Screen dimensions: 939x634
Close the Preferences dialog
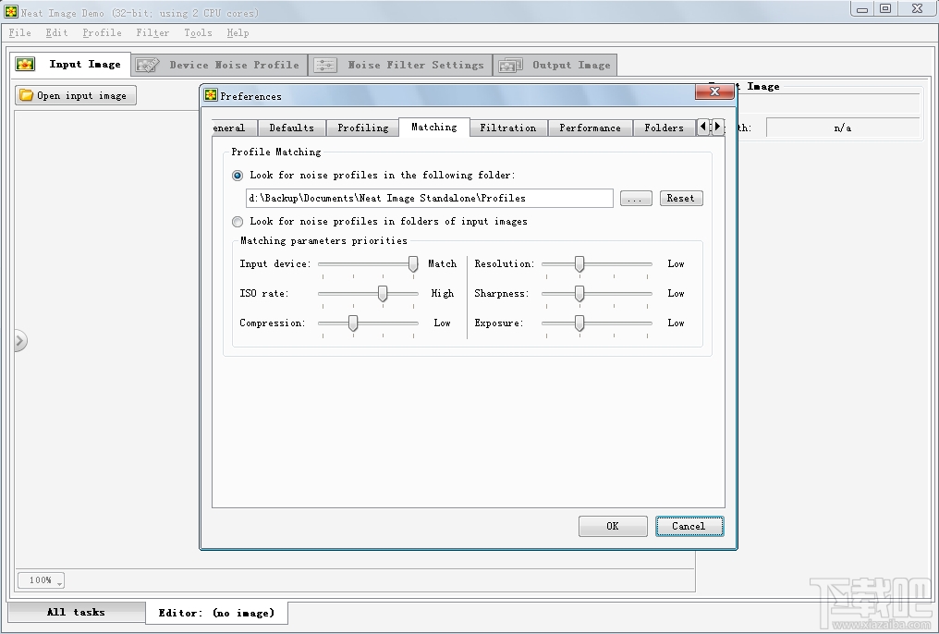pyautogui.click(x=714, y=91)
